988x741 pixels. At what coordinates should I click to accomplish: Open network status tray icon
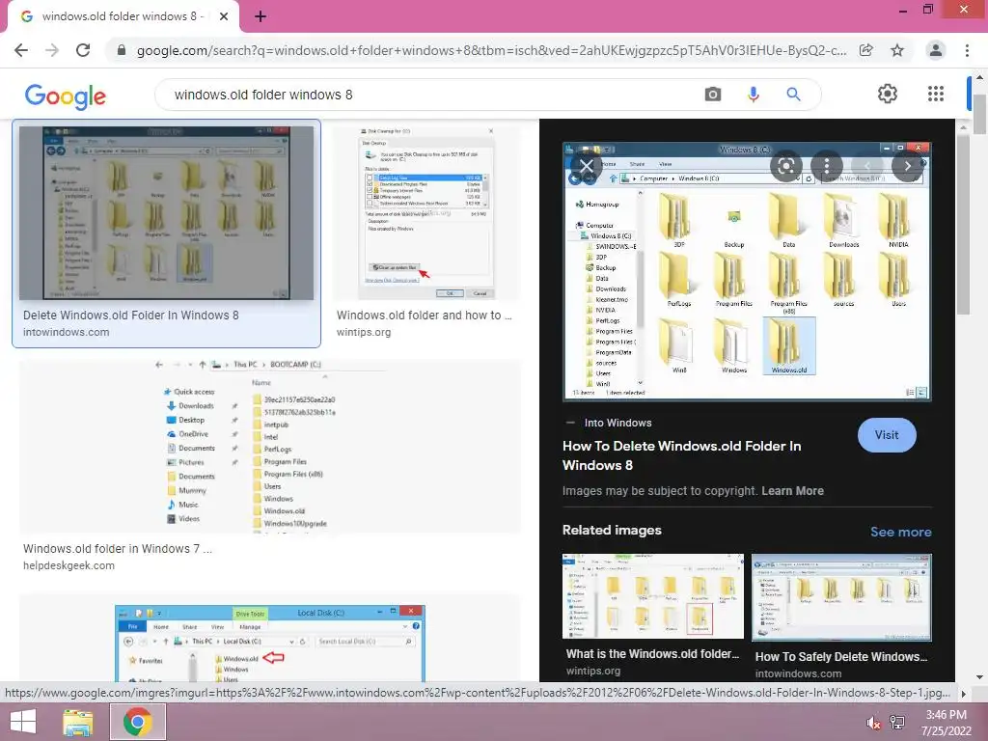pyautogui.click(x=897, y=723)
